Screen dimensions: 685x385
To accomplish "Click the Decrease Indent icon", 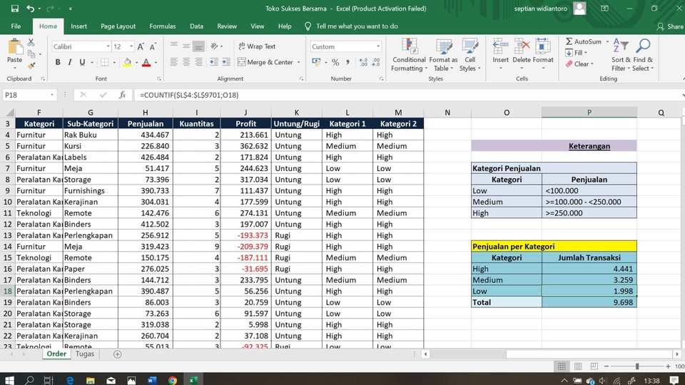I will (213, 62).
